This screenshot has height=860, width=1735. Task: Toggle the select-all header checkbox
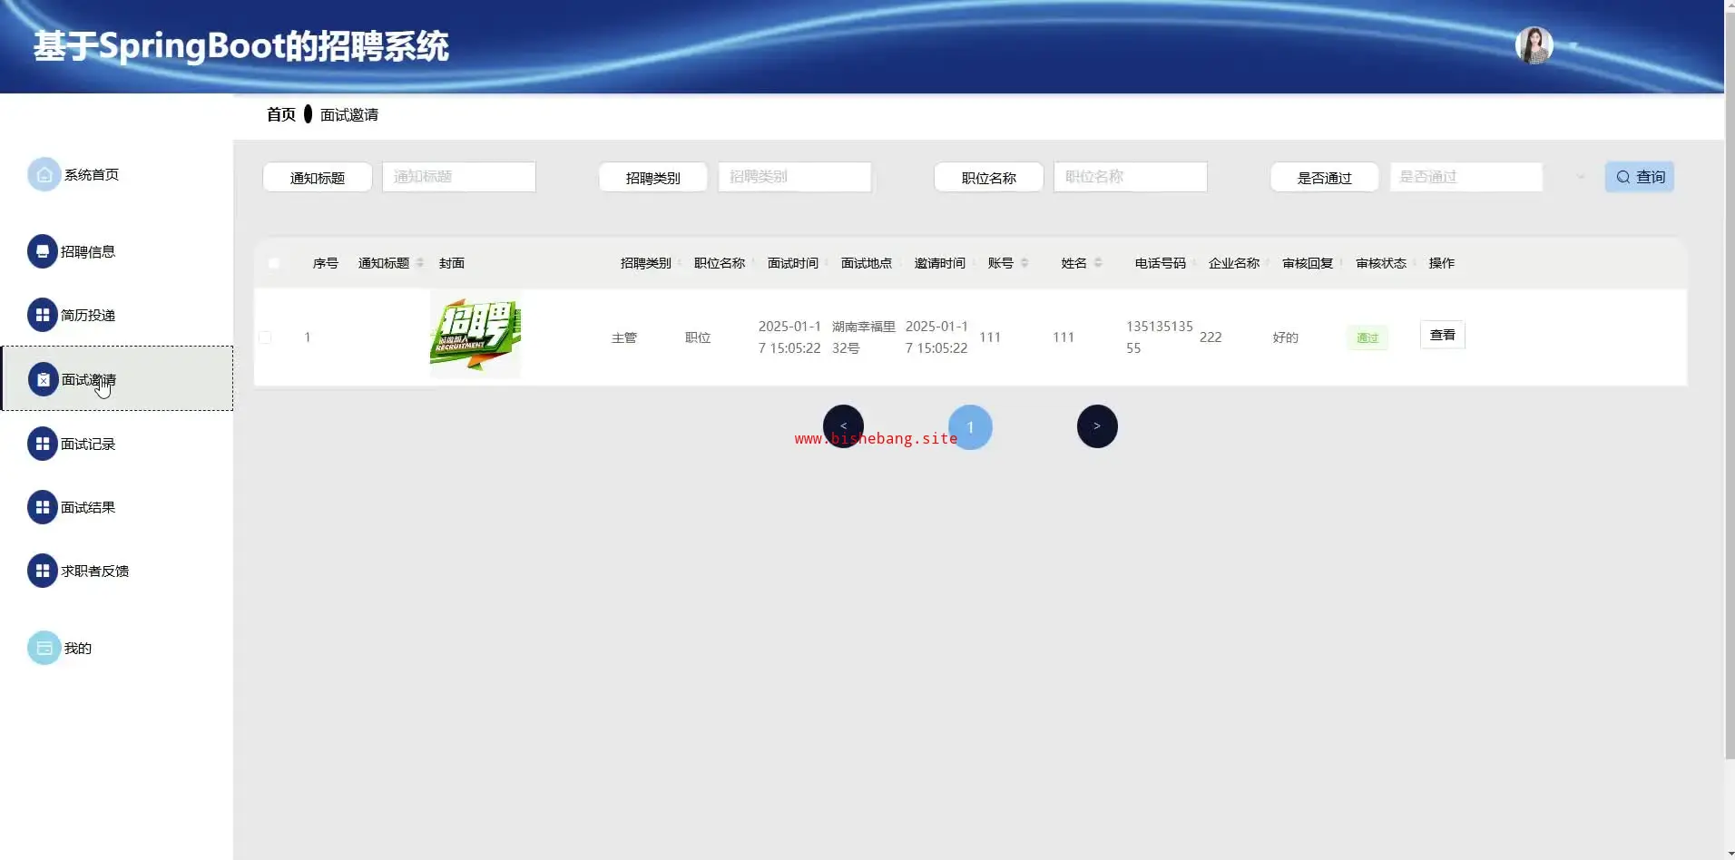coord(274,263)
